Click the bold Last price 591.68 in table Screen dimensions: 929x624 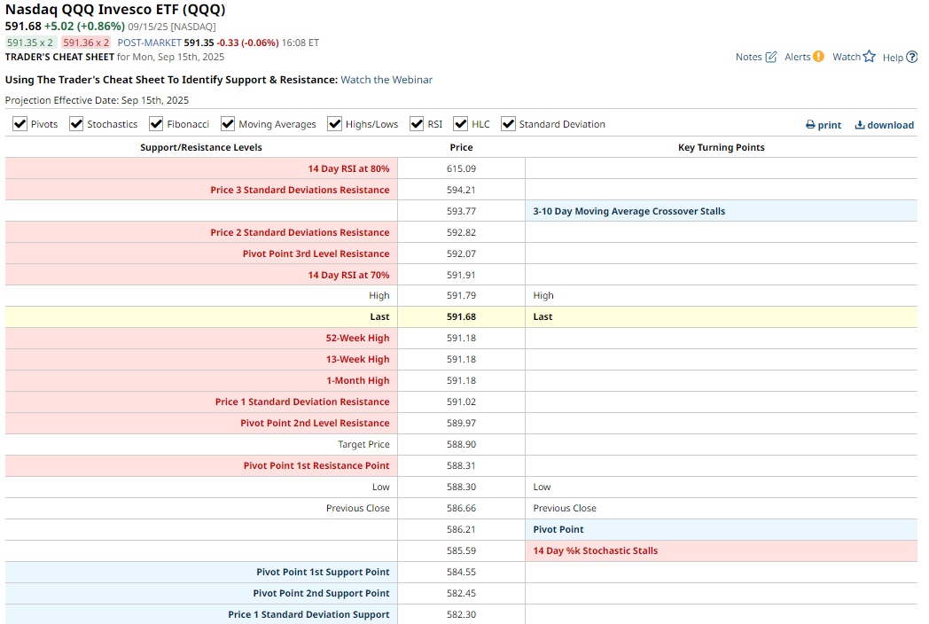[x=462, y=317]
